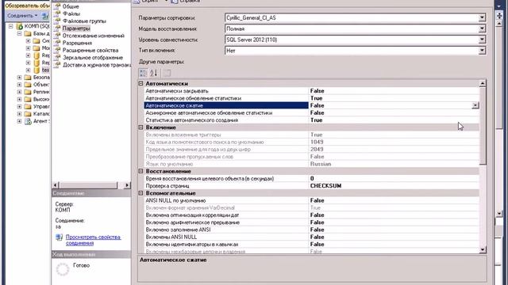Select the 'tes' database cylinder icon
This screenshot has height=285, width=508.
[37, 70]
